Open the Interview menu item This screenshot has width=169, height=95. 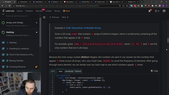[39, 11]
